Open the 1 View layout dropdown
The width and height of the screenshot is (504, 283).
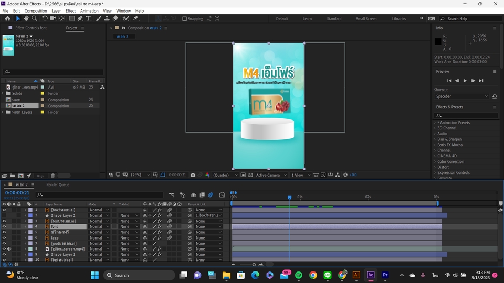click(x=300, y=175)
